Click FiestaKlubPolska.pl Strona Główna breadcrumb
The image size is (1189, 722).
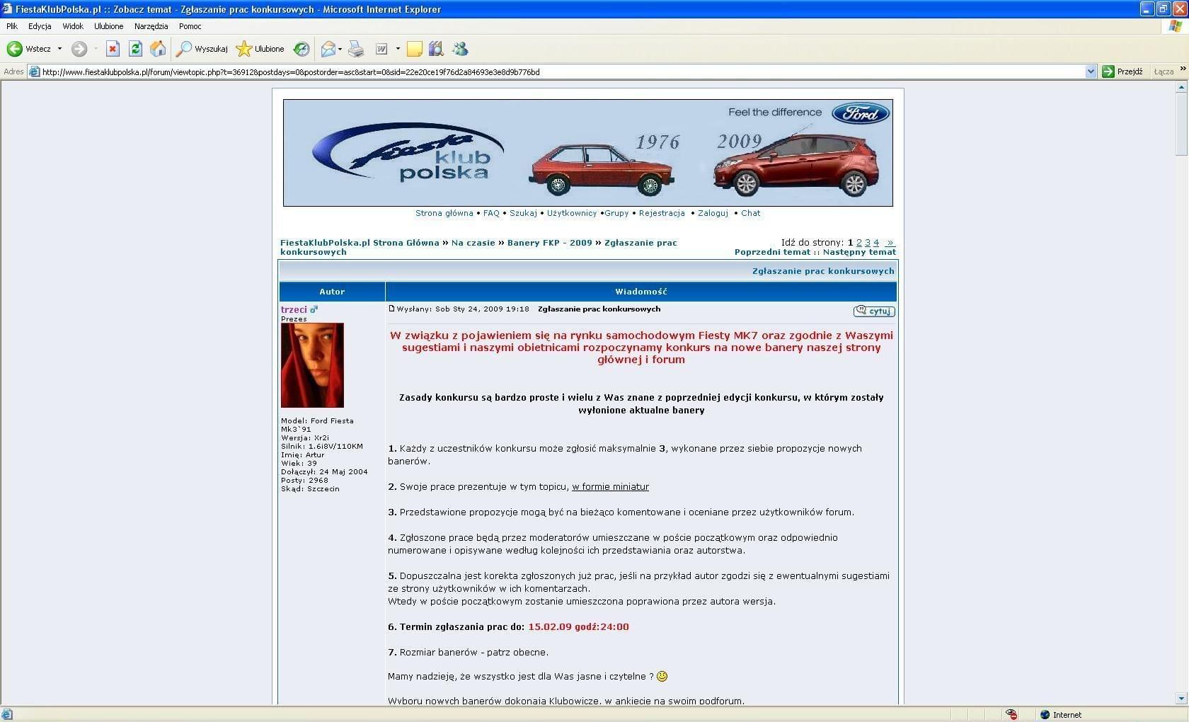[x=360, y=243]
